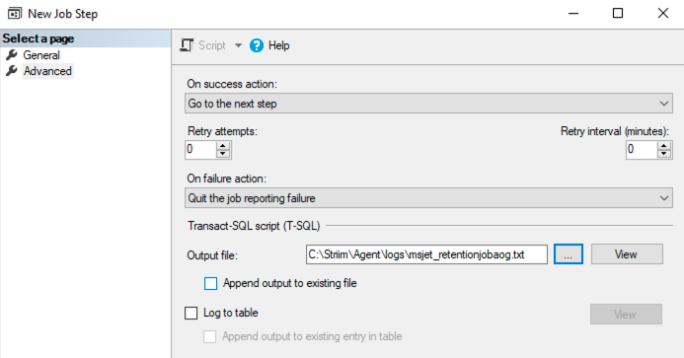Minimize the New Job Step window
684x358 pixels.
[573, 14]
